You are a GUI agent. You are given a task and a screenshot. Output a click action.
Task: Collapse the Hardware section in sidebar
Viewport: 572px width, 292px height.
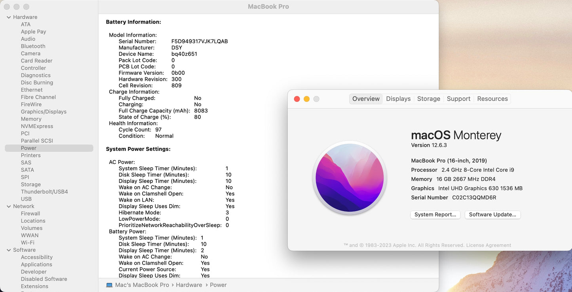point(9,17)
